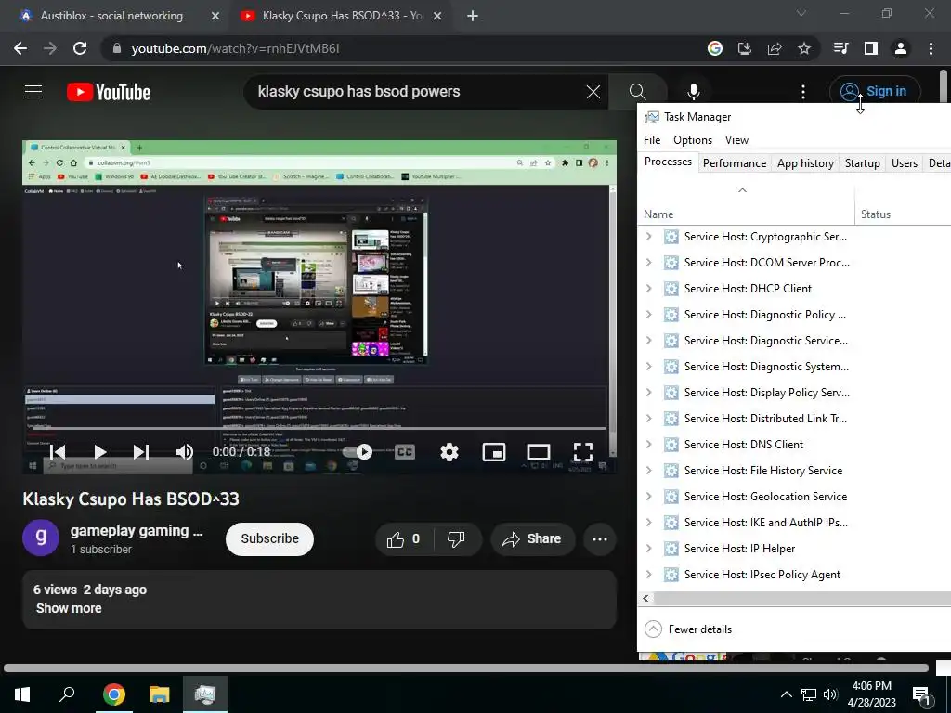
Task: Subscribe to gameplay gaming channel
Action: click(x=270, y=539)
